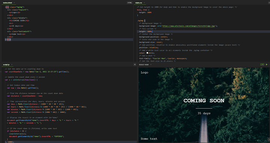Image resolution: width=270 pixels, height=143 pixels.
Task: Open the forestbridge.jpg URL link in CSS
Action: 189,26
